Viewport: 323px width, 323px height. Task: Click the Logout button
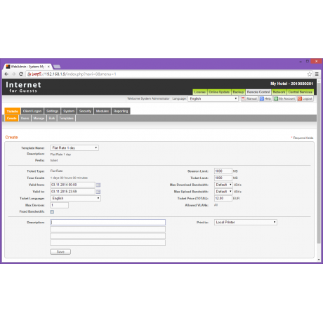[x=305, y=98]
